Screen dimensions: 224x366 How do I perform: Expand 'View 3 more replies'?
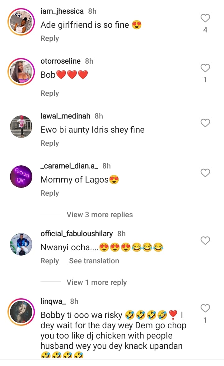pyautogui.click(x=100, y=215)
